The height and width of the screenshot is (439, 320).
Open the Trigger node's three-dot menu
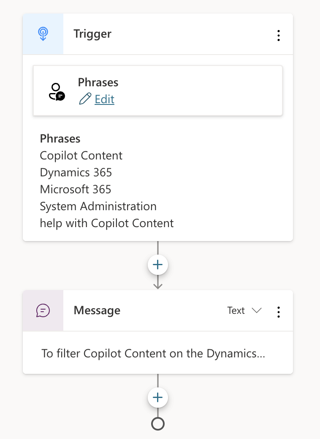tap(278, 36)
